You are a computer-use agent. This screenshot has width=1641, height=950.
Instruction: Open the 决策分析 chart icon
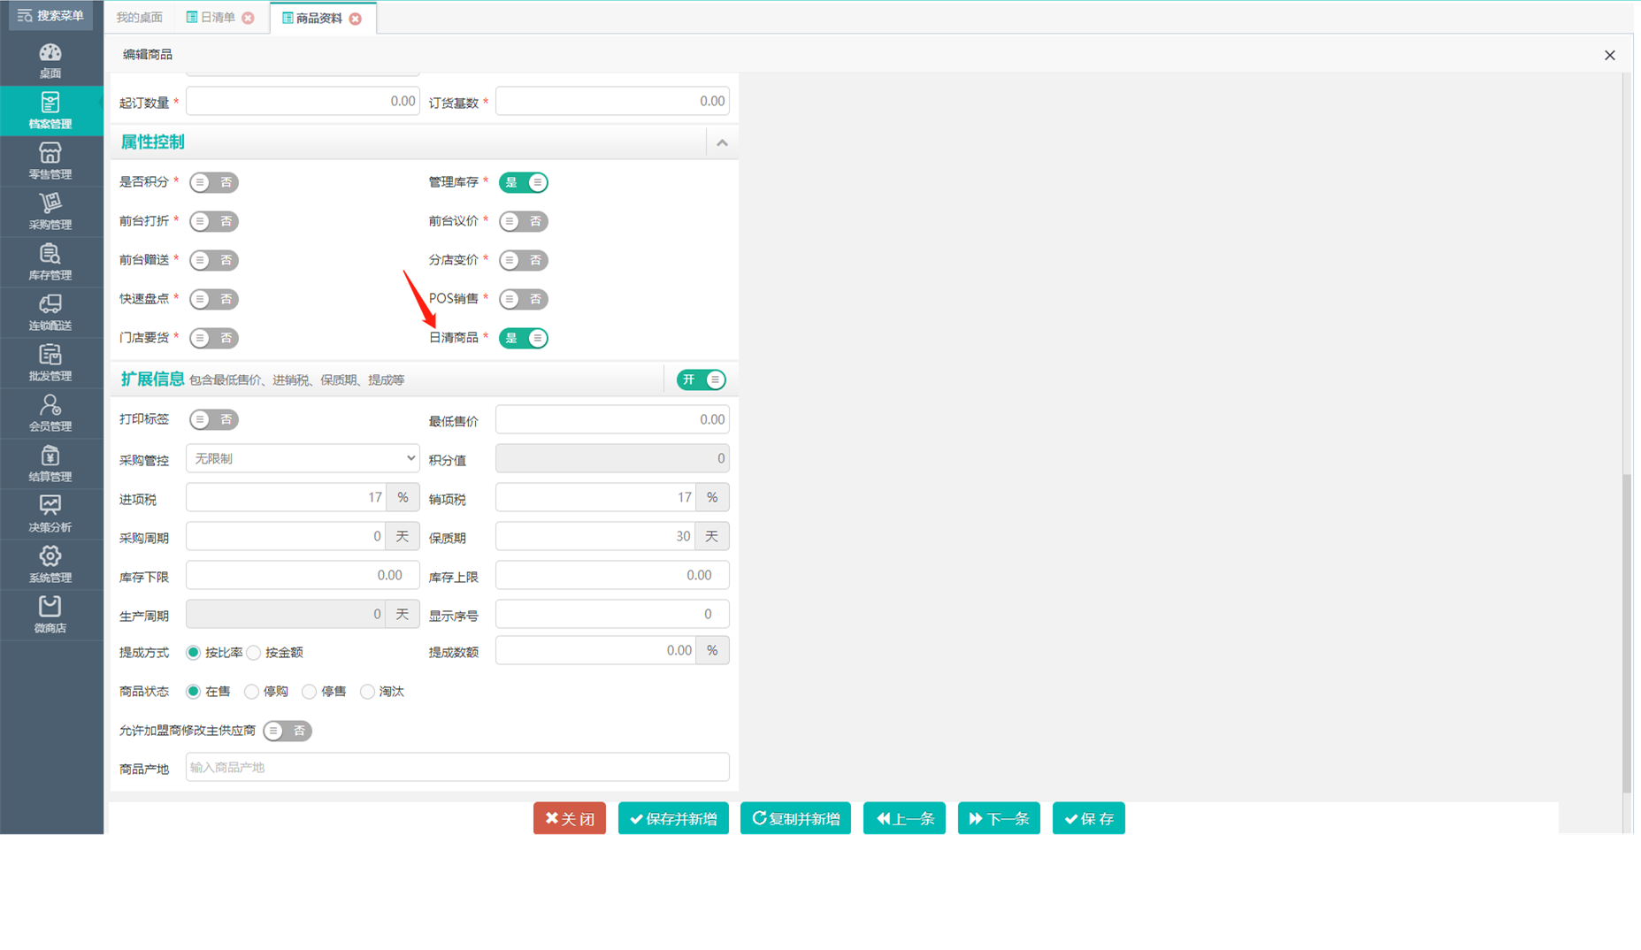pyautogui.click(x=50, y=514)
